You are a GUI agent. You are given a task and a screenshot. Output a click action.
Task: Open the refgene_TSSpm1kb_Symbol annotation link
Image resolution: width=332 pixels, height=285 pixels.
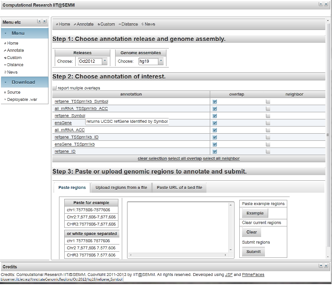point(81,101)
